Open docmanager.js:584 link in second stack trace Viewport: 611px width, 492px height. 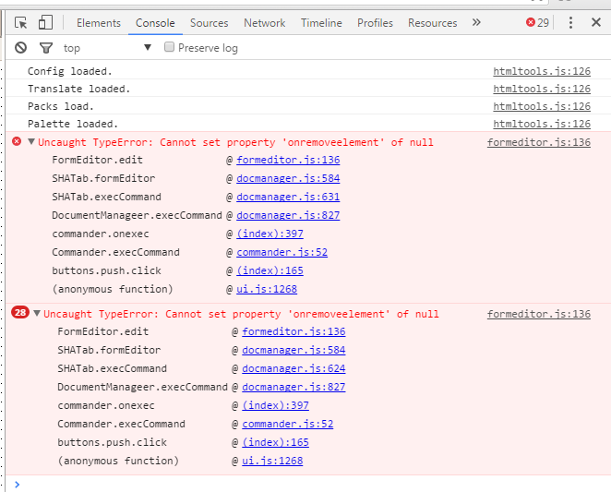[x=294, y=350]
